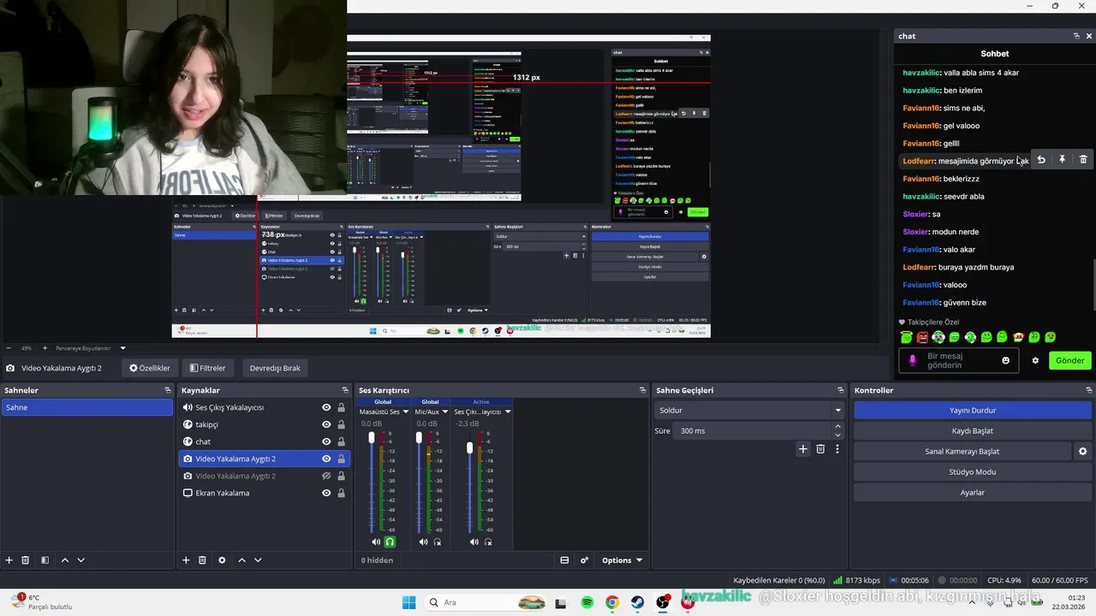Show the hidden Video Yakalama Aygıtı 2 source
This screenshot has width=1096, height=616.
coord(326,476)
